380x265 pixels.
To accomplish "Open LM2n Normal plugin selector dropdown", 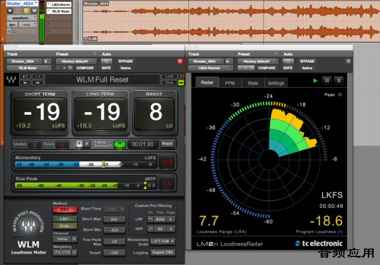I will point(210,68).
